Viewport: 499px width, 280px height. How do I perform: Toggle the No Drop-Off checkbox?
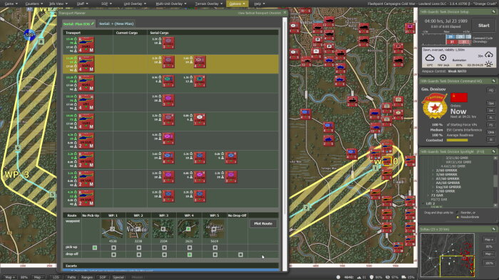click(241, 254)
